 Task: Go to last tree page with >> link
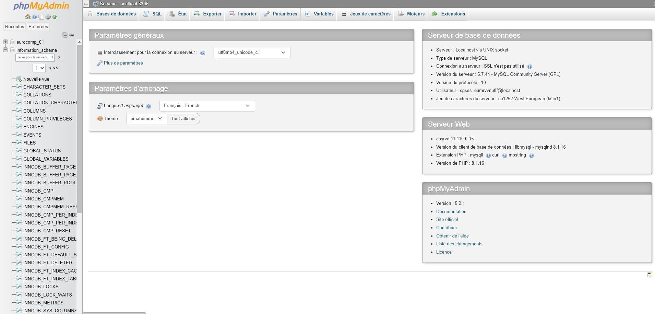[x=55, y=68]
